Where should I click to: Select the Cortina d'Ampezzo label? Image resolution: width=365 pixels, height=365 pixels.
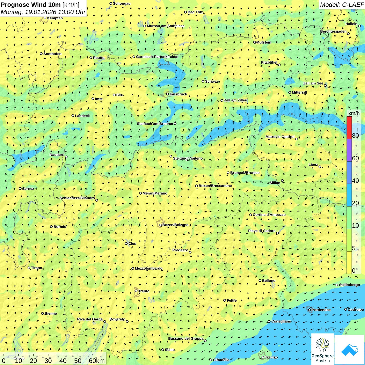269,215
